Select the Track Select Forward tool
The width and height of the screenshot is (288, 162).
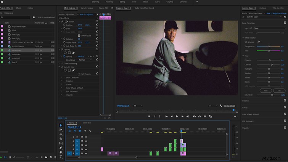point(61,130)
